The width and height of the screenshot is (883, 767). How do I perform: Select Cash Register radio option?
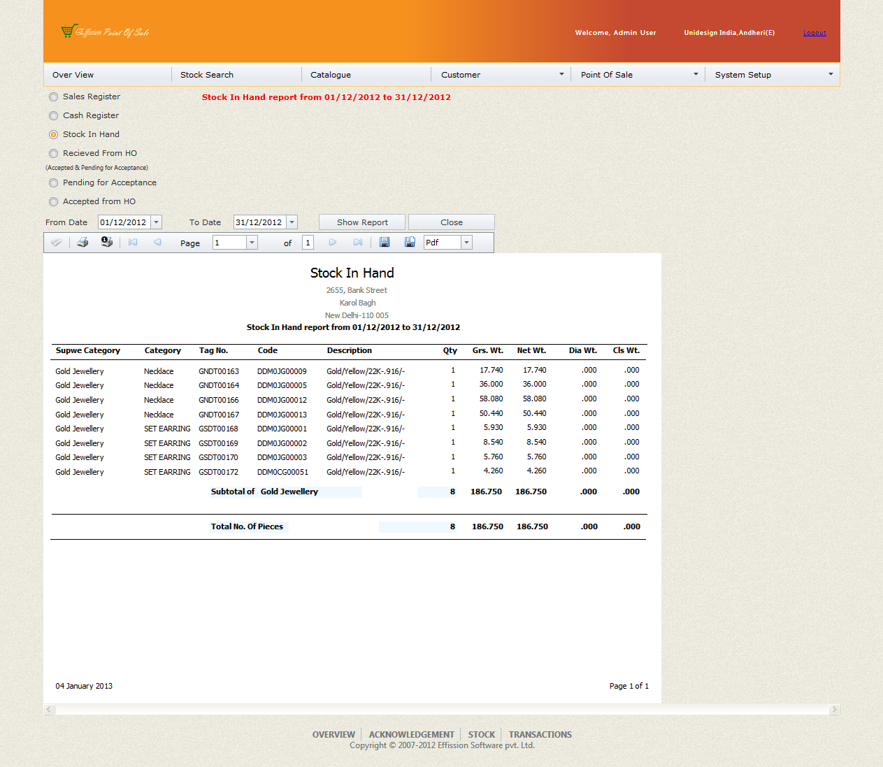pos(54,116)
